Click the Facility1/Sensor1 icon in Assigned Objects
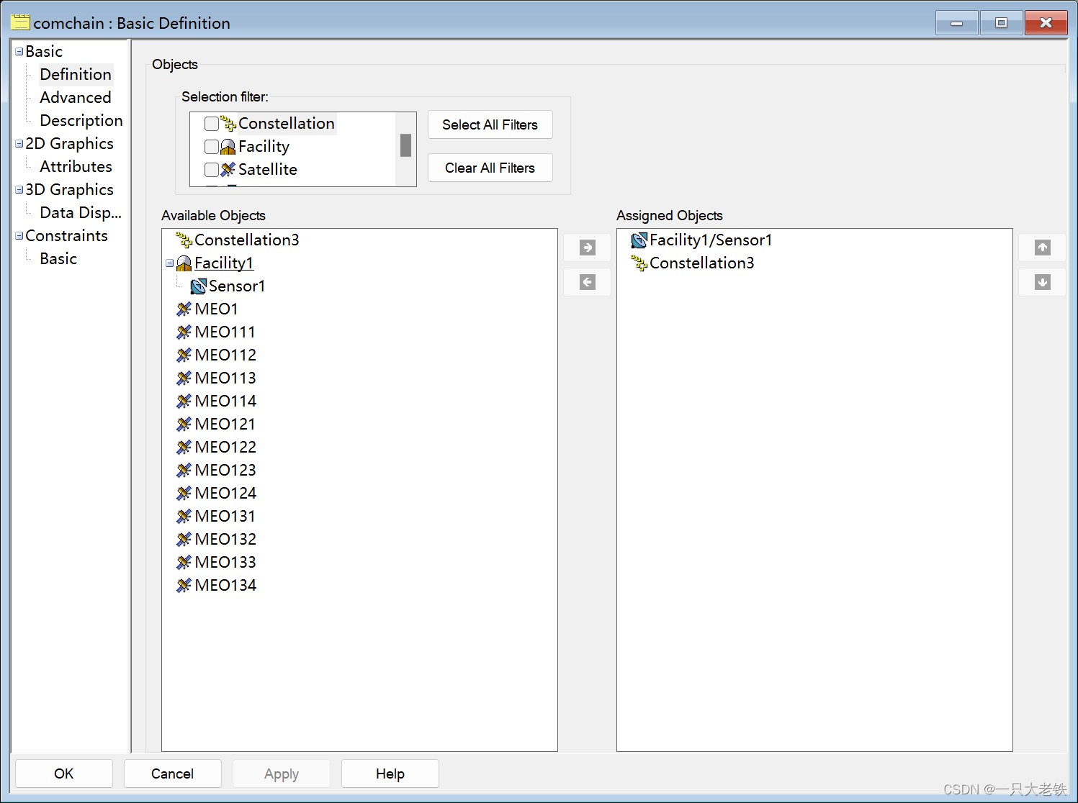Viewport: 1078px width, 803px height. [639, 240]
